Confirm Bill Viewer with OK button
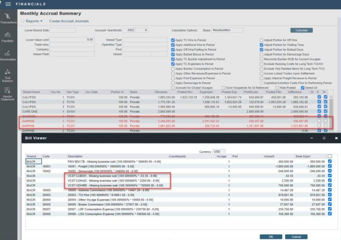 (x=271, y=236)
